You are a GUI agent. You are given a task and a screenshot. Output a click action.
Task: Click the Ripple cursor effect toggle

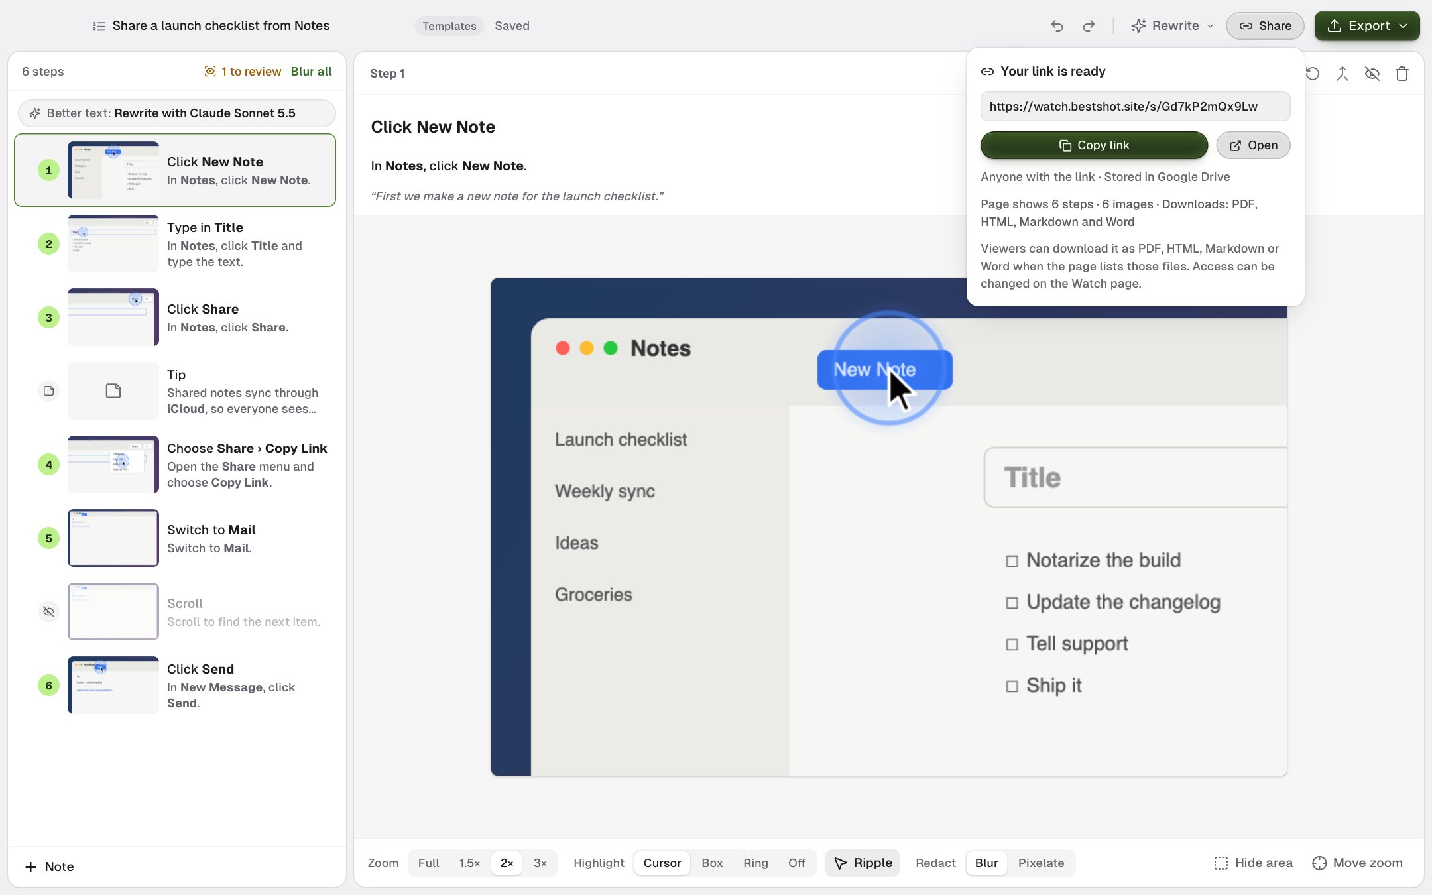tap(863, 863)
